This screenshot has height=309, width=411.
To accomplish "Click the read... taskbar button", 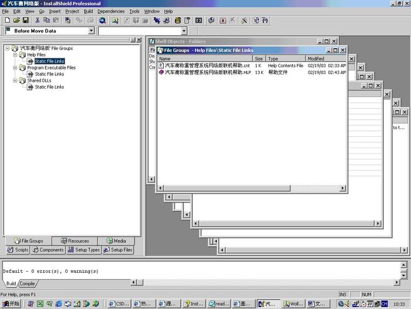I will click(x=219, y=304).
